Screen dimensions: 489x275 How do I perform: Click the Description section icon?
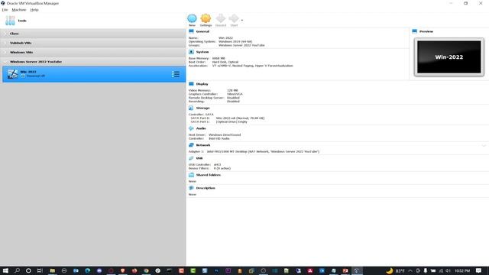[x=191, y=188]
